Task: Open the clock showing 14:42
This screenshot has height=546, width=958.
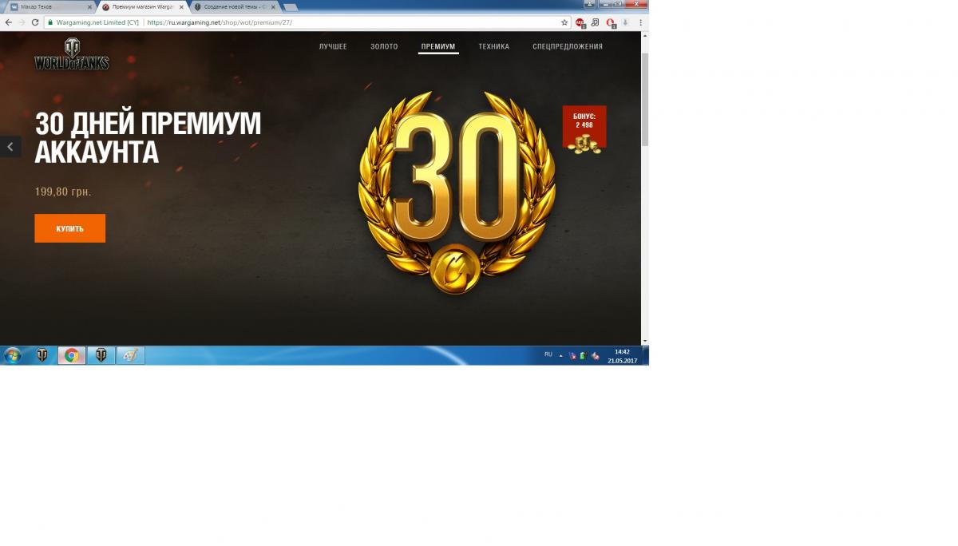Action: click(622, 356)
